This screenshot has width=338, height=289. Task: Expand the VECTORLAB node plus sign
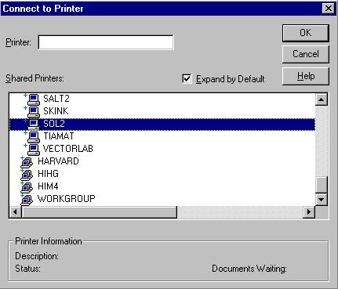point(25,146)
